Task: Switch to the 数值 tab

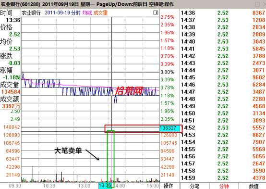Action: tap(254, 186)
